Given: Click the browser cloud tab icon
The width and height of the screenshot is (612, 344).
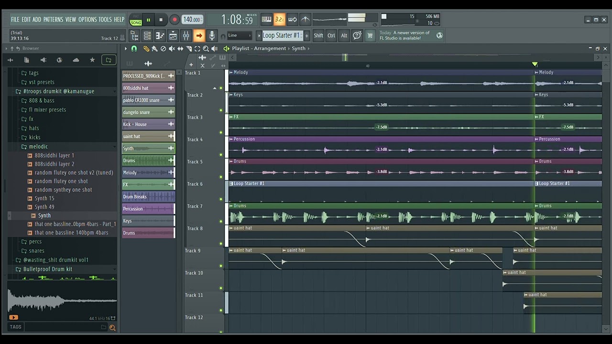Looking at the screenshot, I should (76, 60).
